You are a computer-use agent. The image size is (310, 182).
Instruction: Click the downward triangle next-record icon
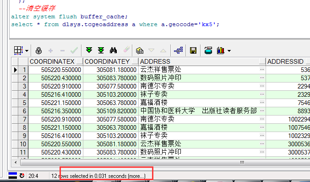tap(151, 50)
